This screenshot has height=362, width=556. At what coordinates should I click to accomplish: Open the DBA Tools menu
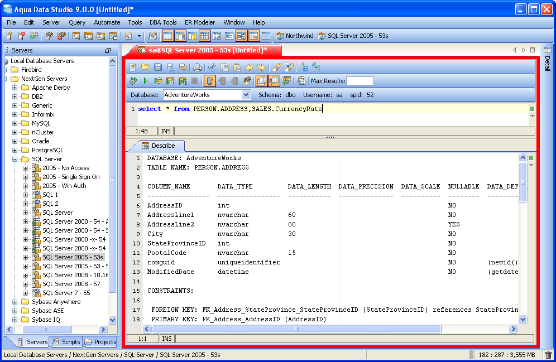[162, 22]
